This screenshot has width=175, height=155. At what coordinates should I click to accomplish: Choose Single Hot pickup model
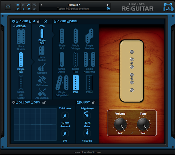pyautogui.click(x=62, y=39)
